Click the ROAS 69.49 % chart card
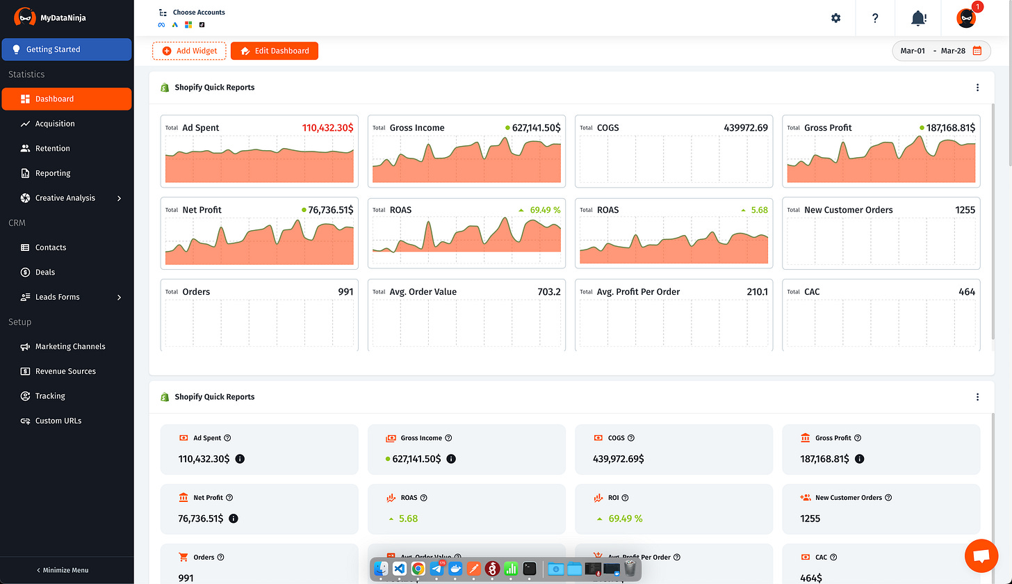Viewport: 1012px width, 584px height. click(x=466, y=233)
